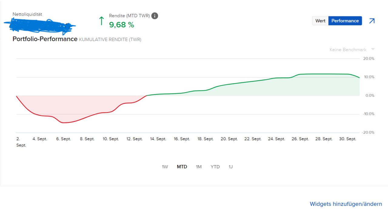Switch the chart view to Wert
This screenshot has height=212, width=388.
point(320,21)
